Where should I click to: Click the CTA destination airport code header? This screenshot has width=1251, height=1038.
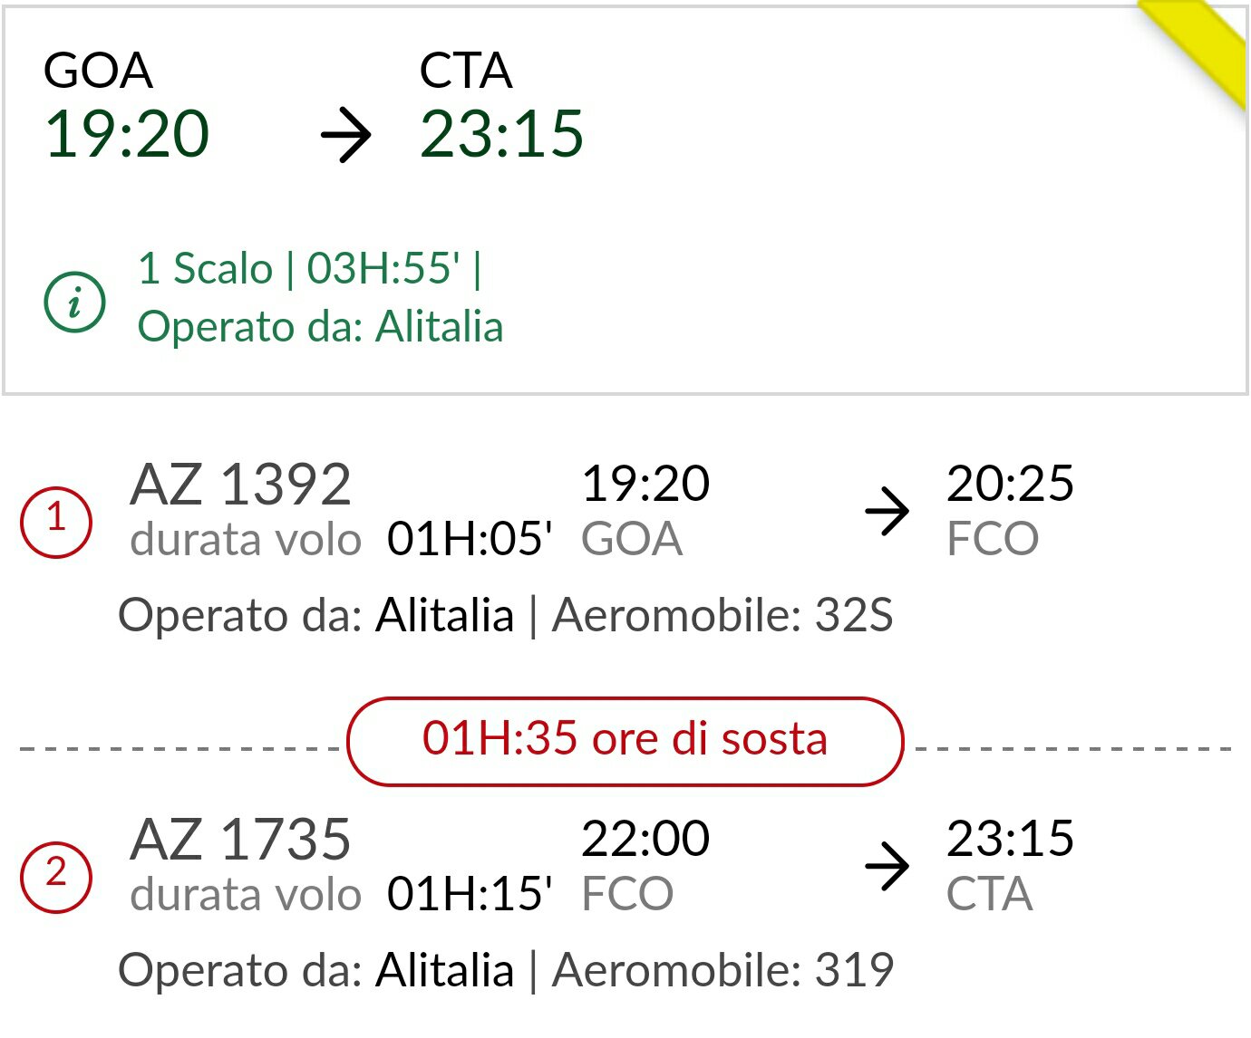(466, 71)
